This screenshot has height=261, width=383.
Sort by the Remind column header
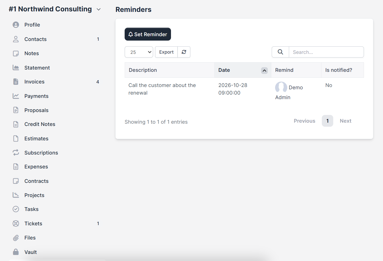(x=296, y=70)
